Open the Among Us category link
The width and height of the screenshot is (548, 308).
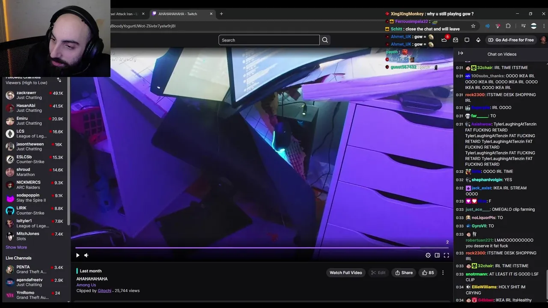[x=86, y=285]
